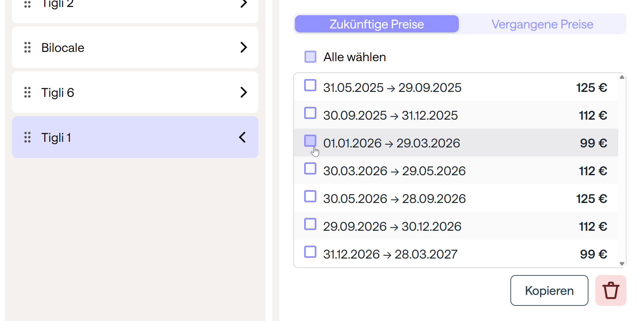
Task: Check the 31.05.2025 → 29.09.2025 price row
Action: pyautogui.click(x=310, y=85)
